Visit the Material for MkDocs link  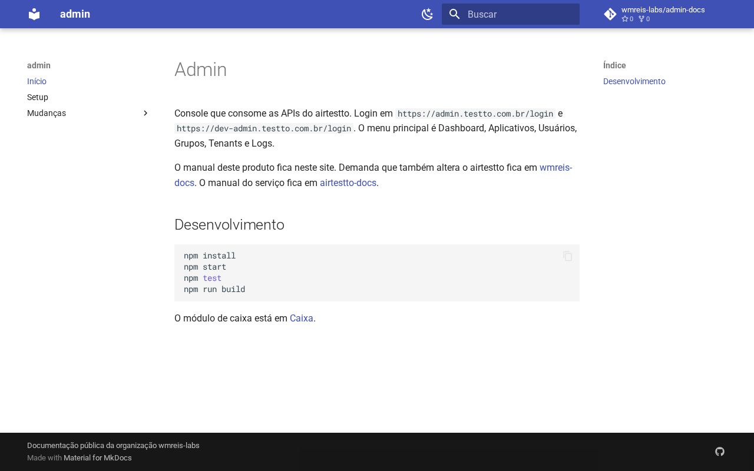click(98, 458)
